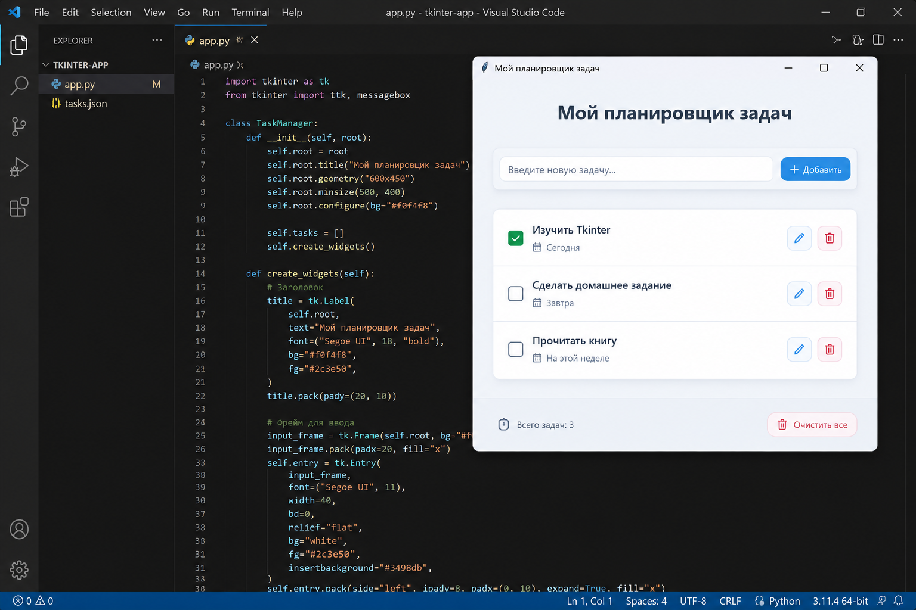Close the task planner window
The image size is (916, 610).
(859, 68)
